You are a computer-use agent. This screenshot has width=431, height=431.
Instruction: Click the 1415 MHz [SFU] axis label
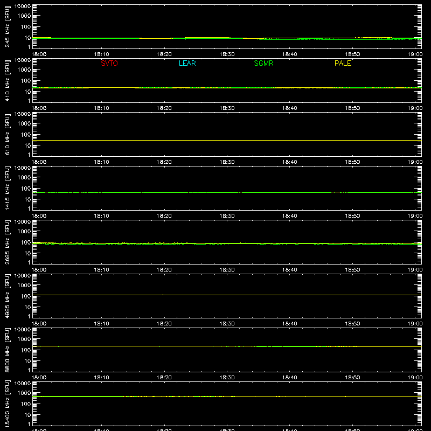click(x=8, y=188)
